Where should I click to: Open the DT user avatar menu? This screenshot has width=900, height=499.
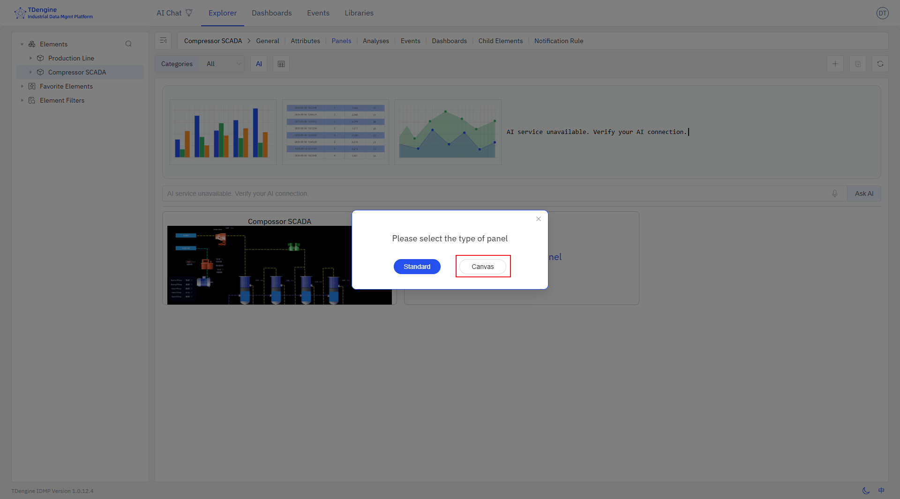[x=882, y=13]
